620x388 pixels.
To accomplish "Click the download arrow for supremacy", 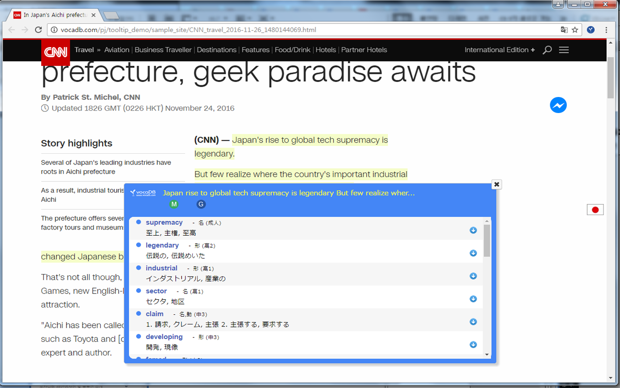I will tap(473, 230).
